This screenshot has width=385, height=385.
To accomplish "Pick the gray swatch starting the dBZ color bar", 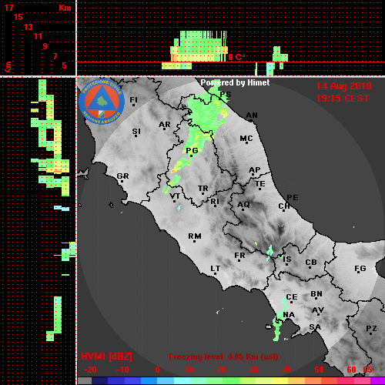I will coord(85,381).
